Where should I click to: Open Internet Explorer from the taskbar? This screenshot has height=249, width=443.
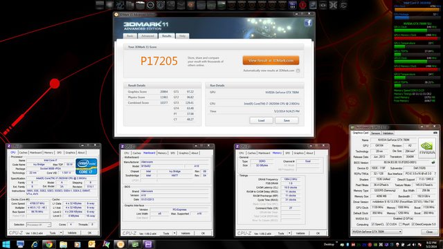tap(35, 244)
